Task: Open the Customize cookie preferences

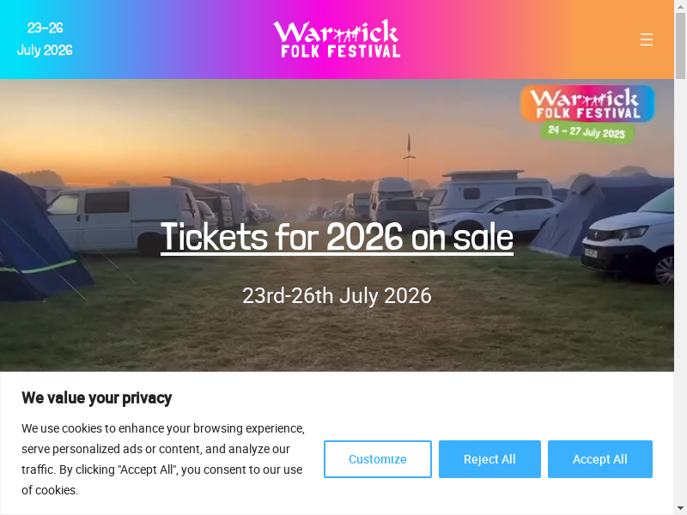Action: coord(378,459)
